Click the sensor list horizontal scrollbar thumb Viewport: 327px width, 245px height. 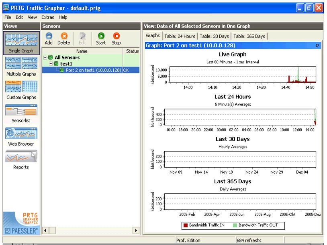[52, 231]
